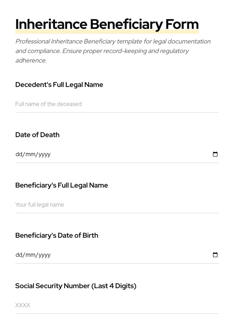Click the Decedent's Full Legal Name input
Screen dimensions: 234x325
click(x=95, y=104)
